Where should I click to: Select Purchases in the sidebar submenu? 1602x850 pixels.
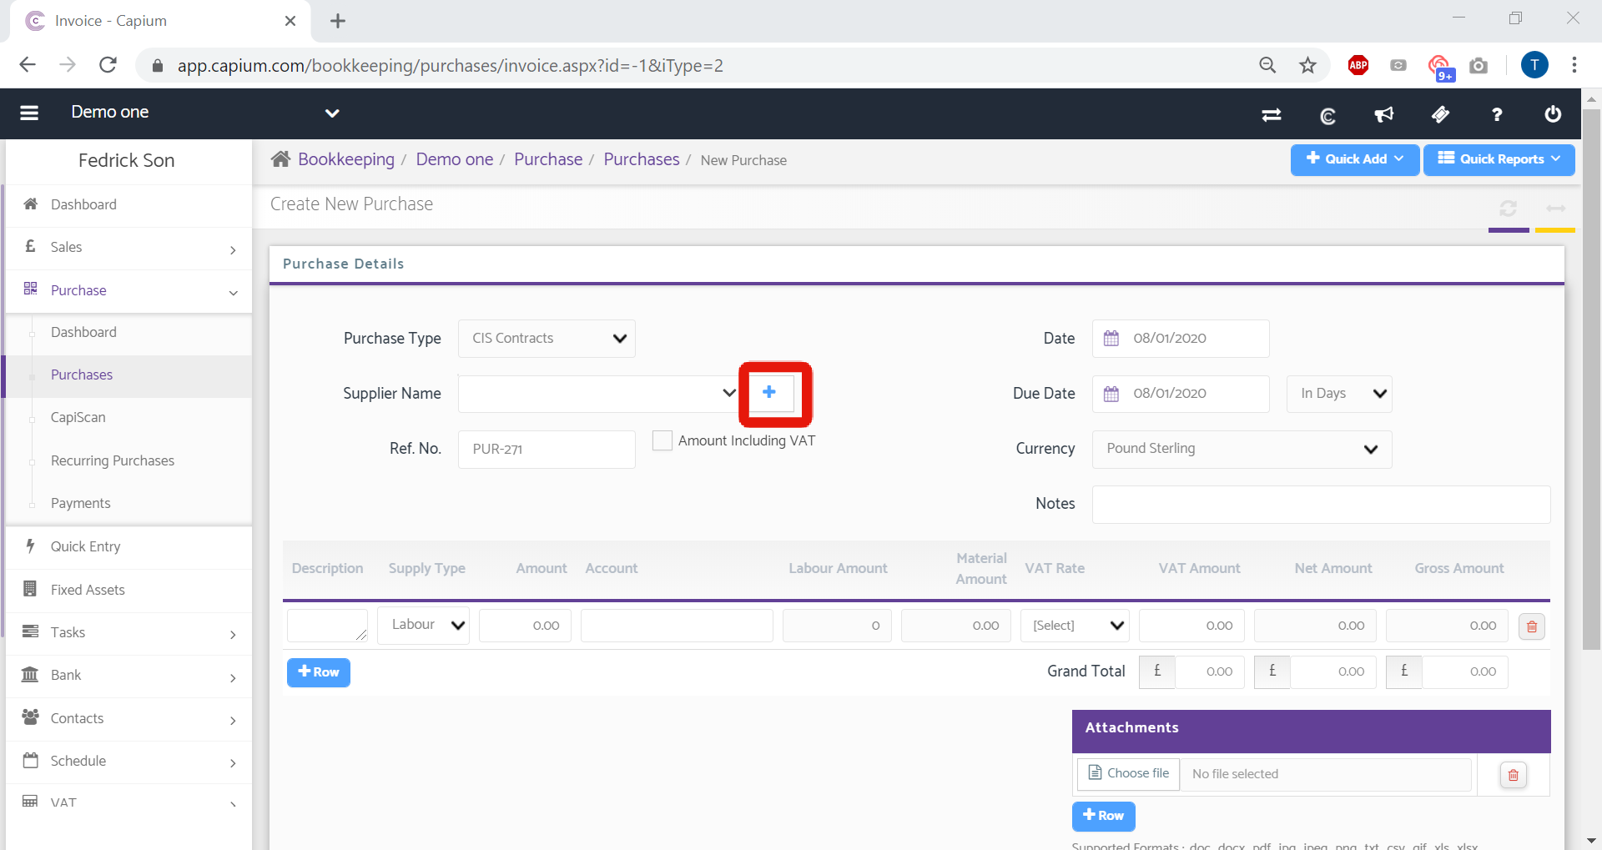click(x=129, y=375)
